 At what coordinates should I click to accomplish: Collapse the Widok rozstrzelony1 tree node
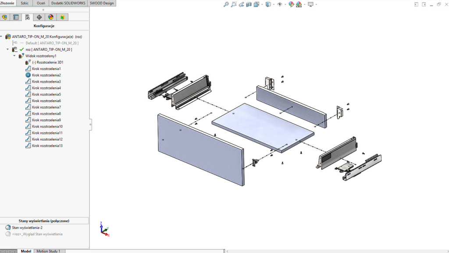click(x=14, y=56)
